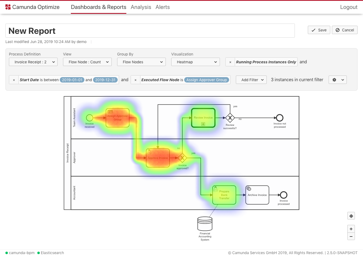
Task: Zoom out of the diagram with minus
Action: coord(351,236)
